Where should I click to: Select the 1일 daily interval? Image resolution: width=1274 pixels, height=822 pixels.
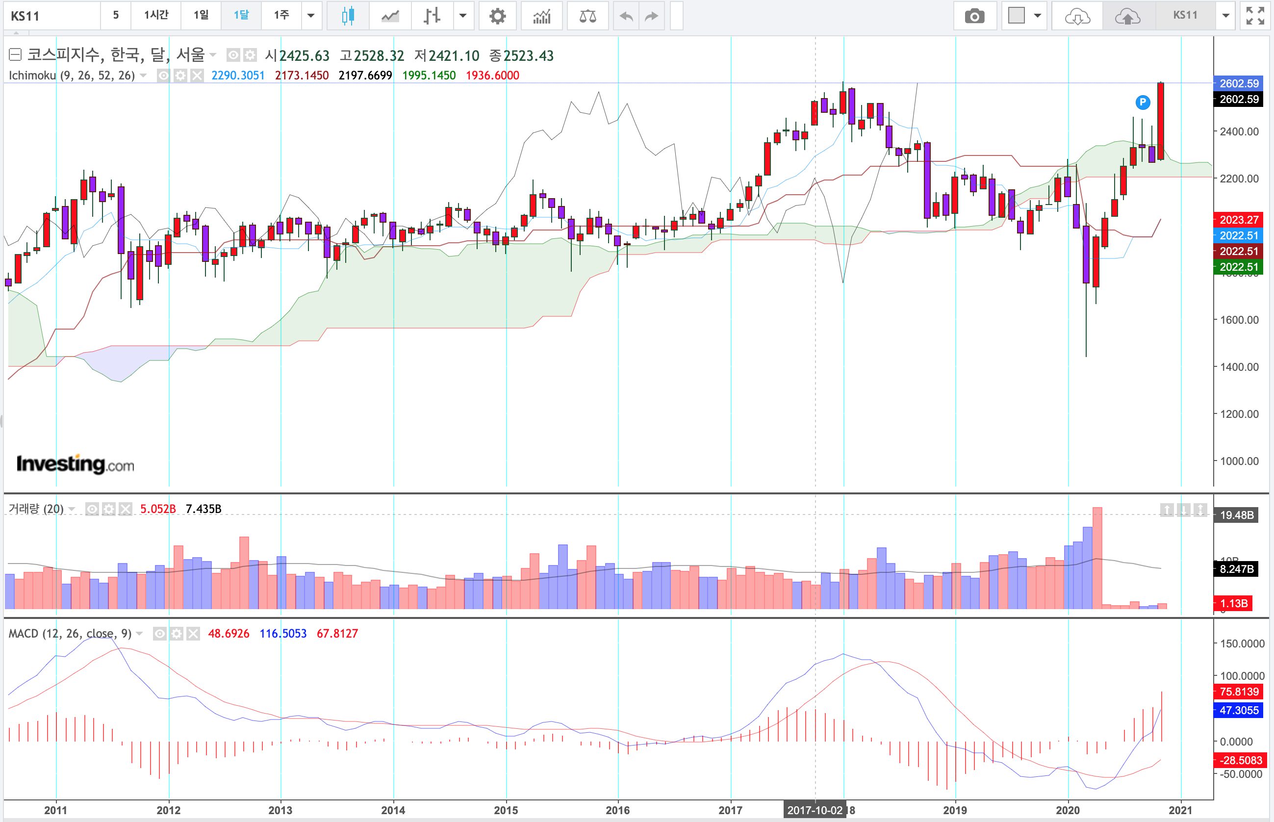click(201, 15)
